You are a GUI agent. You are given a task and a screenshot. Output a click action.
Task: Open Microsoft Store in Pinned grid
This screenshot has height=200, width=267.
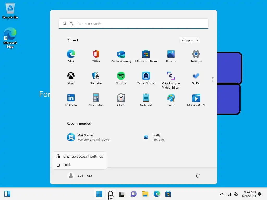pos(146,57)
